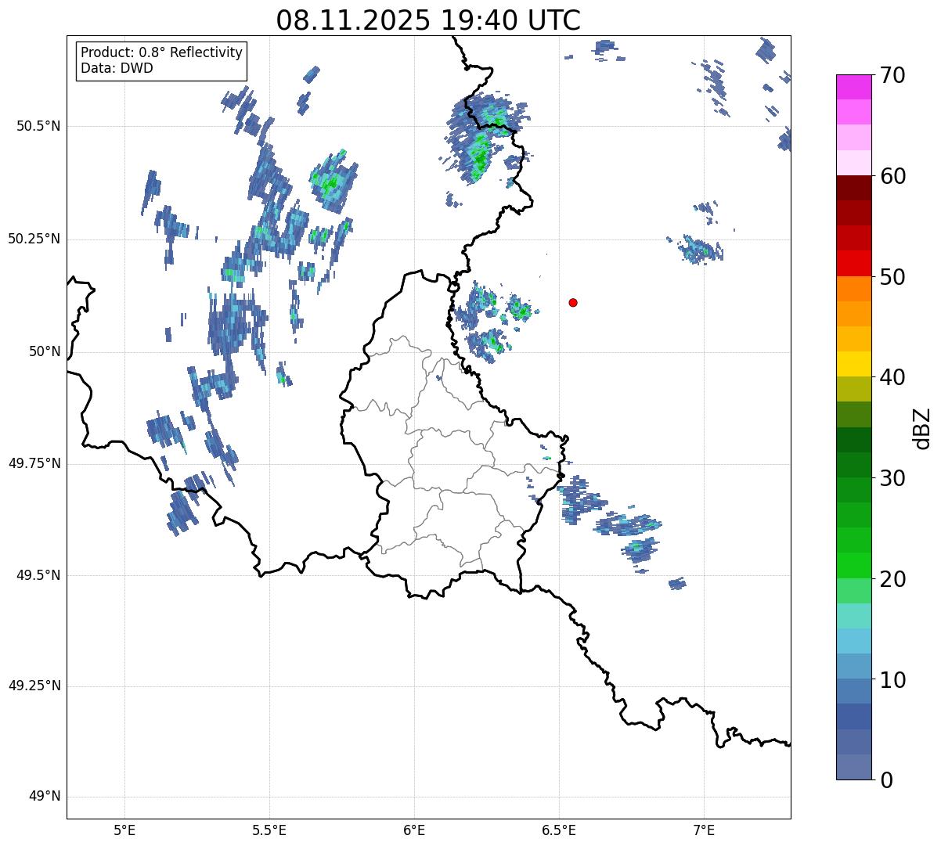Click the yellow colorbar segment above 40
The width and height of the screenshot is (941, 846).
[x=854, y=364]
